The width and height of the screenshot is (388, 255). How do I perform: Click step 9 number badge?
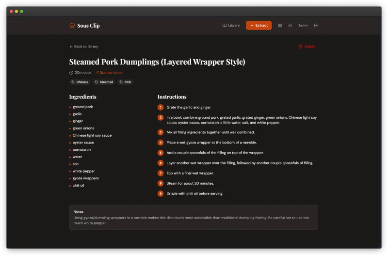161,193
